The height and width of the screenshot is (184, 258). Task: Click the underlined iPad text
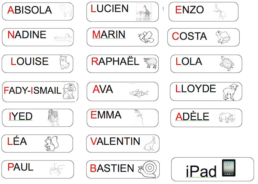tap(201, 171)
